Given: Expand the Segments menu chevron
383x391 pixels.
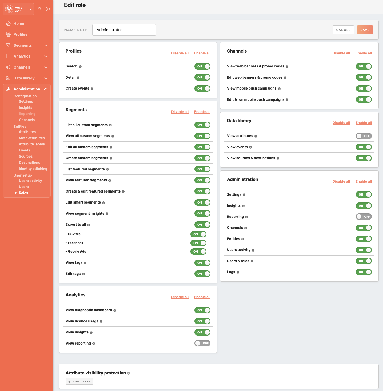Looking at the screenshot, I should pos(46,46).
